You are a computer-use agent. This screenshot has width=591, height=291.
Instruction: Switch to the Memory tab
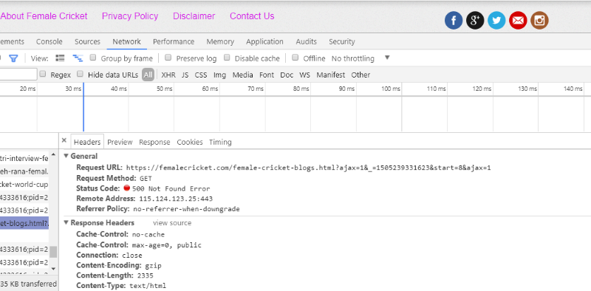point(220,41)
